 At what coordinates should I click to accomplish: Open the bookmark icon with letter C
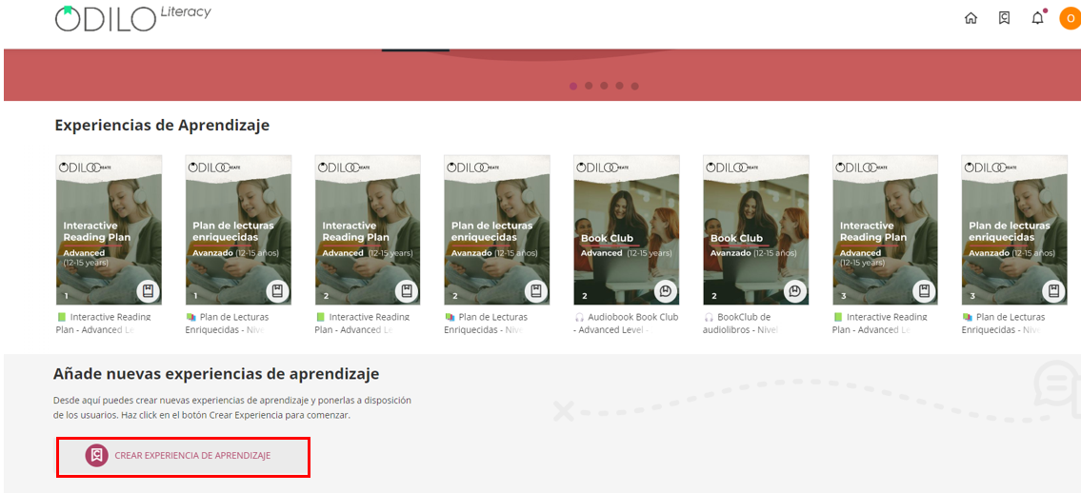1005,19
